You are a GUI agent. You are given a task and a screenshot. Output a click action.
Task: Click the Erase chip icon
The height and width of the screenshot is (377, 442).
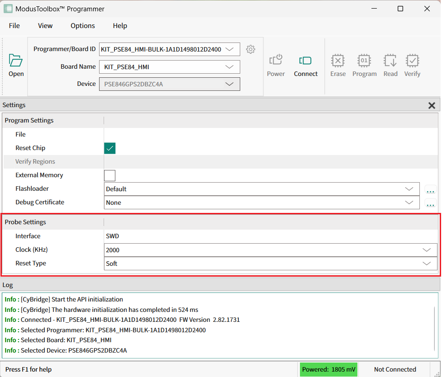(337, 60)
